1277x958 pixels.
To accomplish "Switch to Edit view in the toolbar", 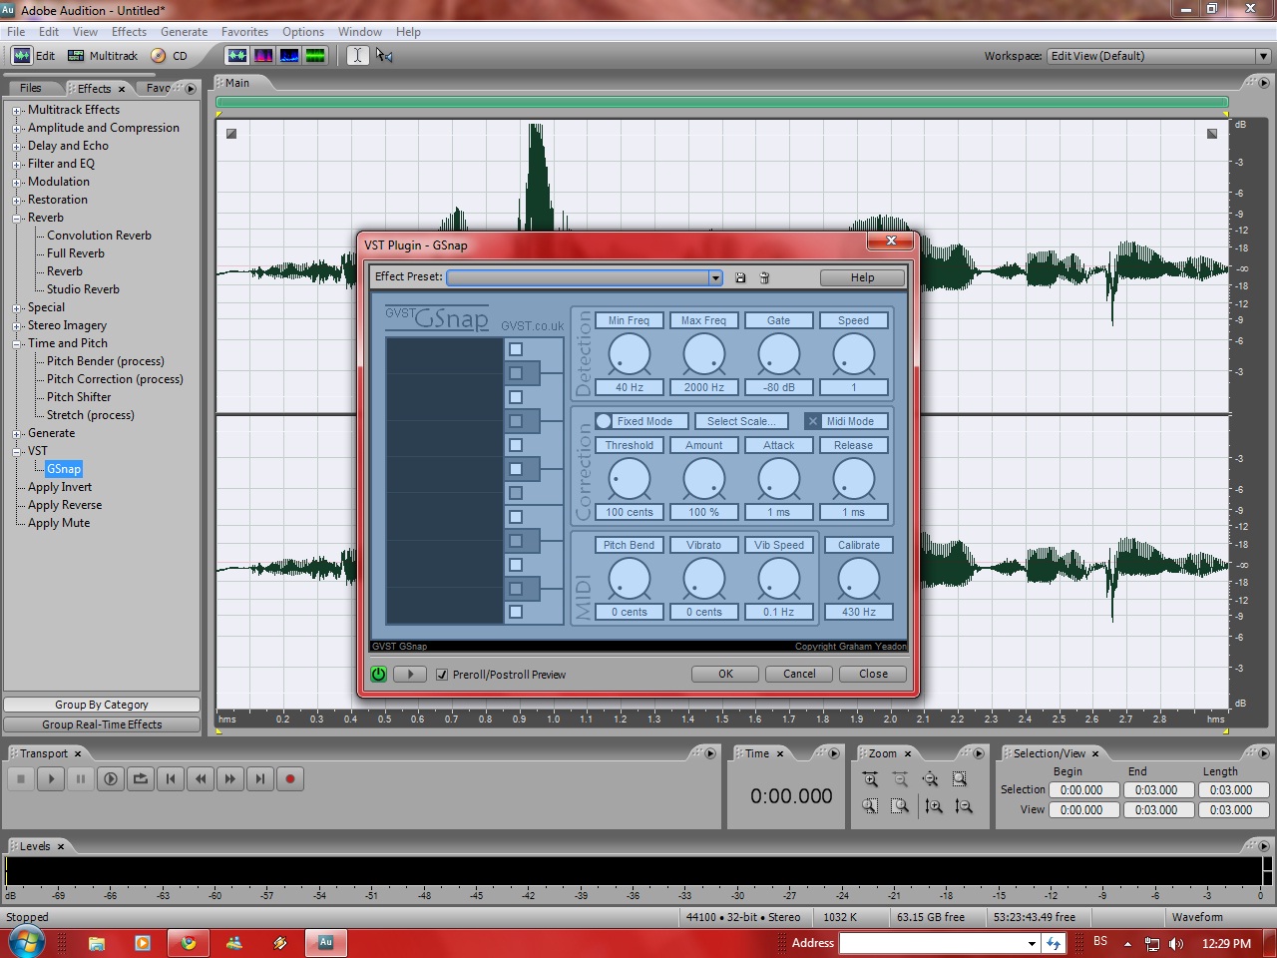I will 34,56.
